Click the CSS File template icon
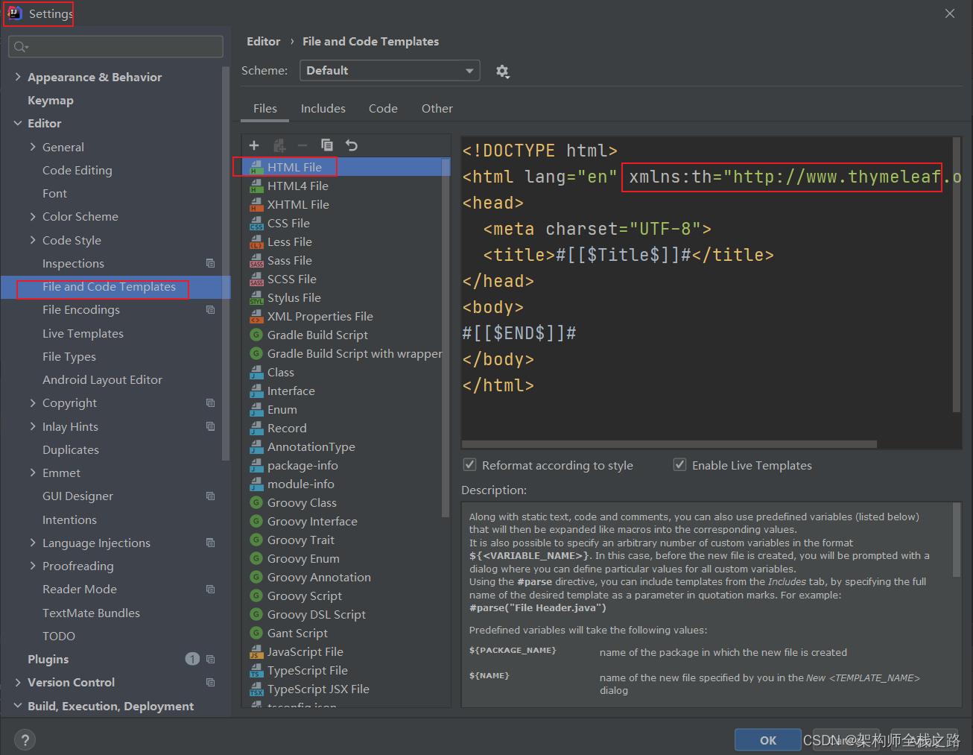Image resolution: width=973 pixels, height=755 pixels. tap(256, 223)
